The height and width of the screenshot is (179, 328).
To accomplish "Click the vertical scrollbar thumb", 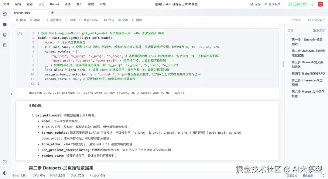I will point(283,64).
